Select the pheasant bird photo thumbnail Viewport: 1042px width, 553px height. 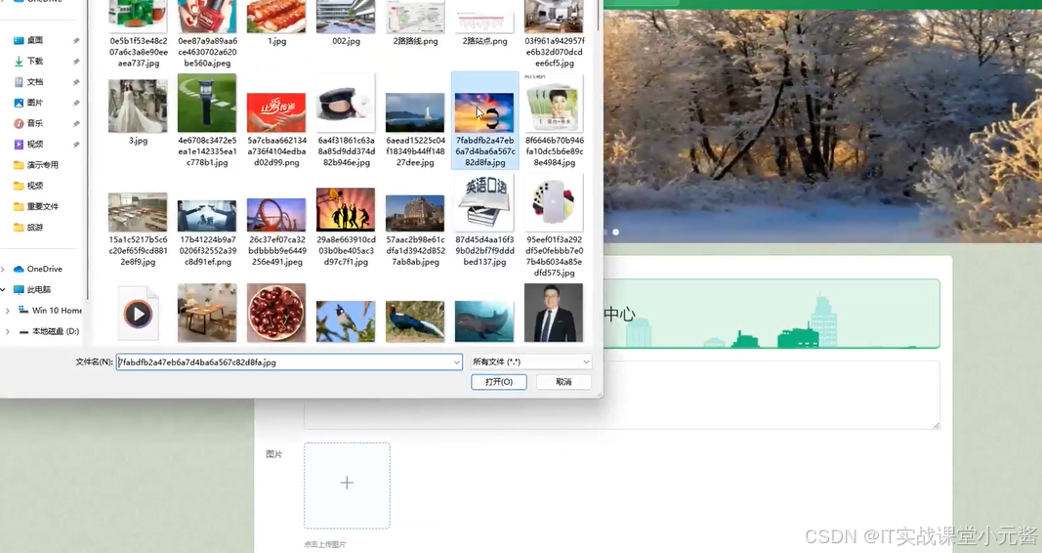point(415,321)
